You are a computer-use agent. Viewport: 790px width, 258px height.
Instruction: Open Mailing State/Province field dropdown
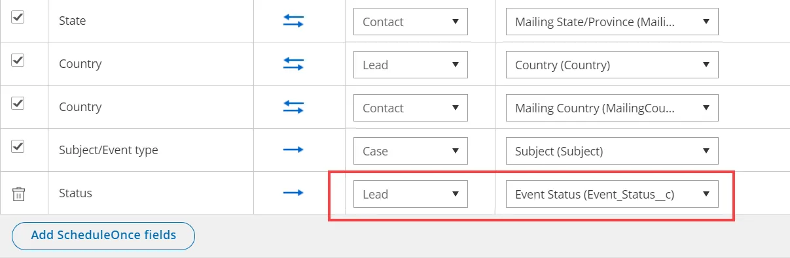click(612, 22)
